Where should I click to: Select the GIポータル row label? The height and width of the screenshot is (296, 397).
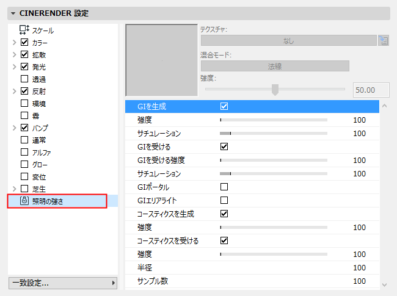coord(153,187)
